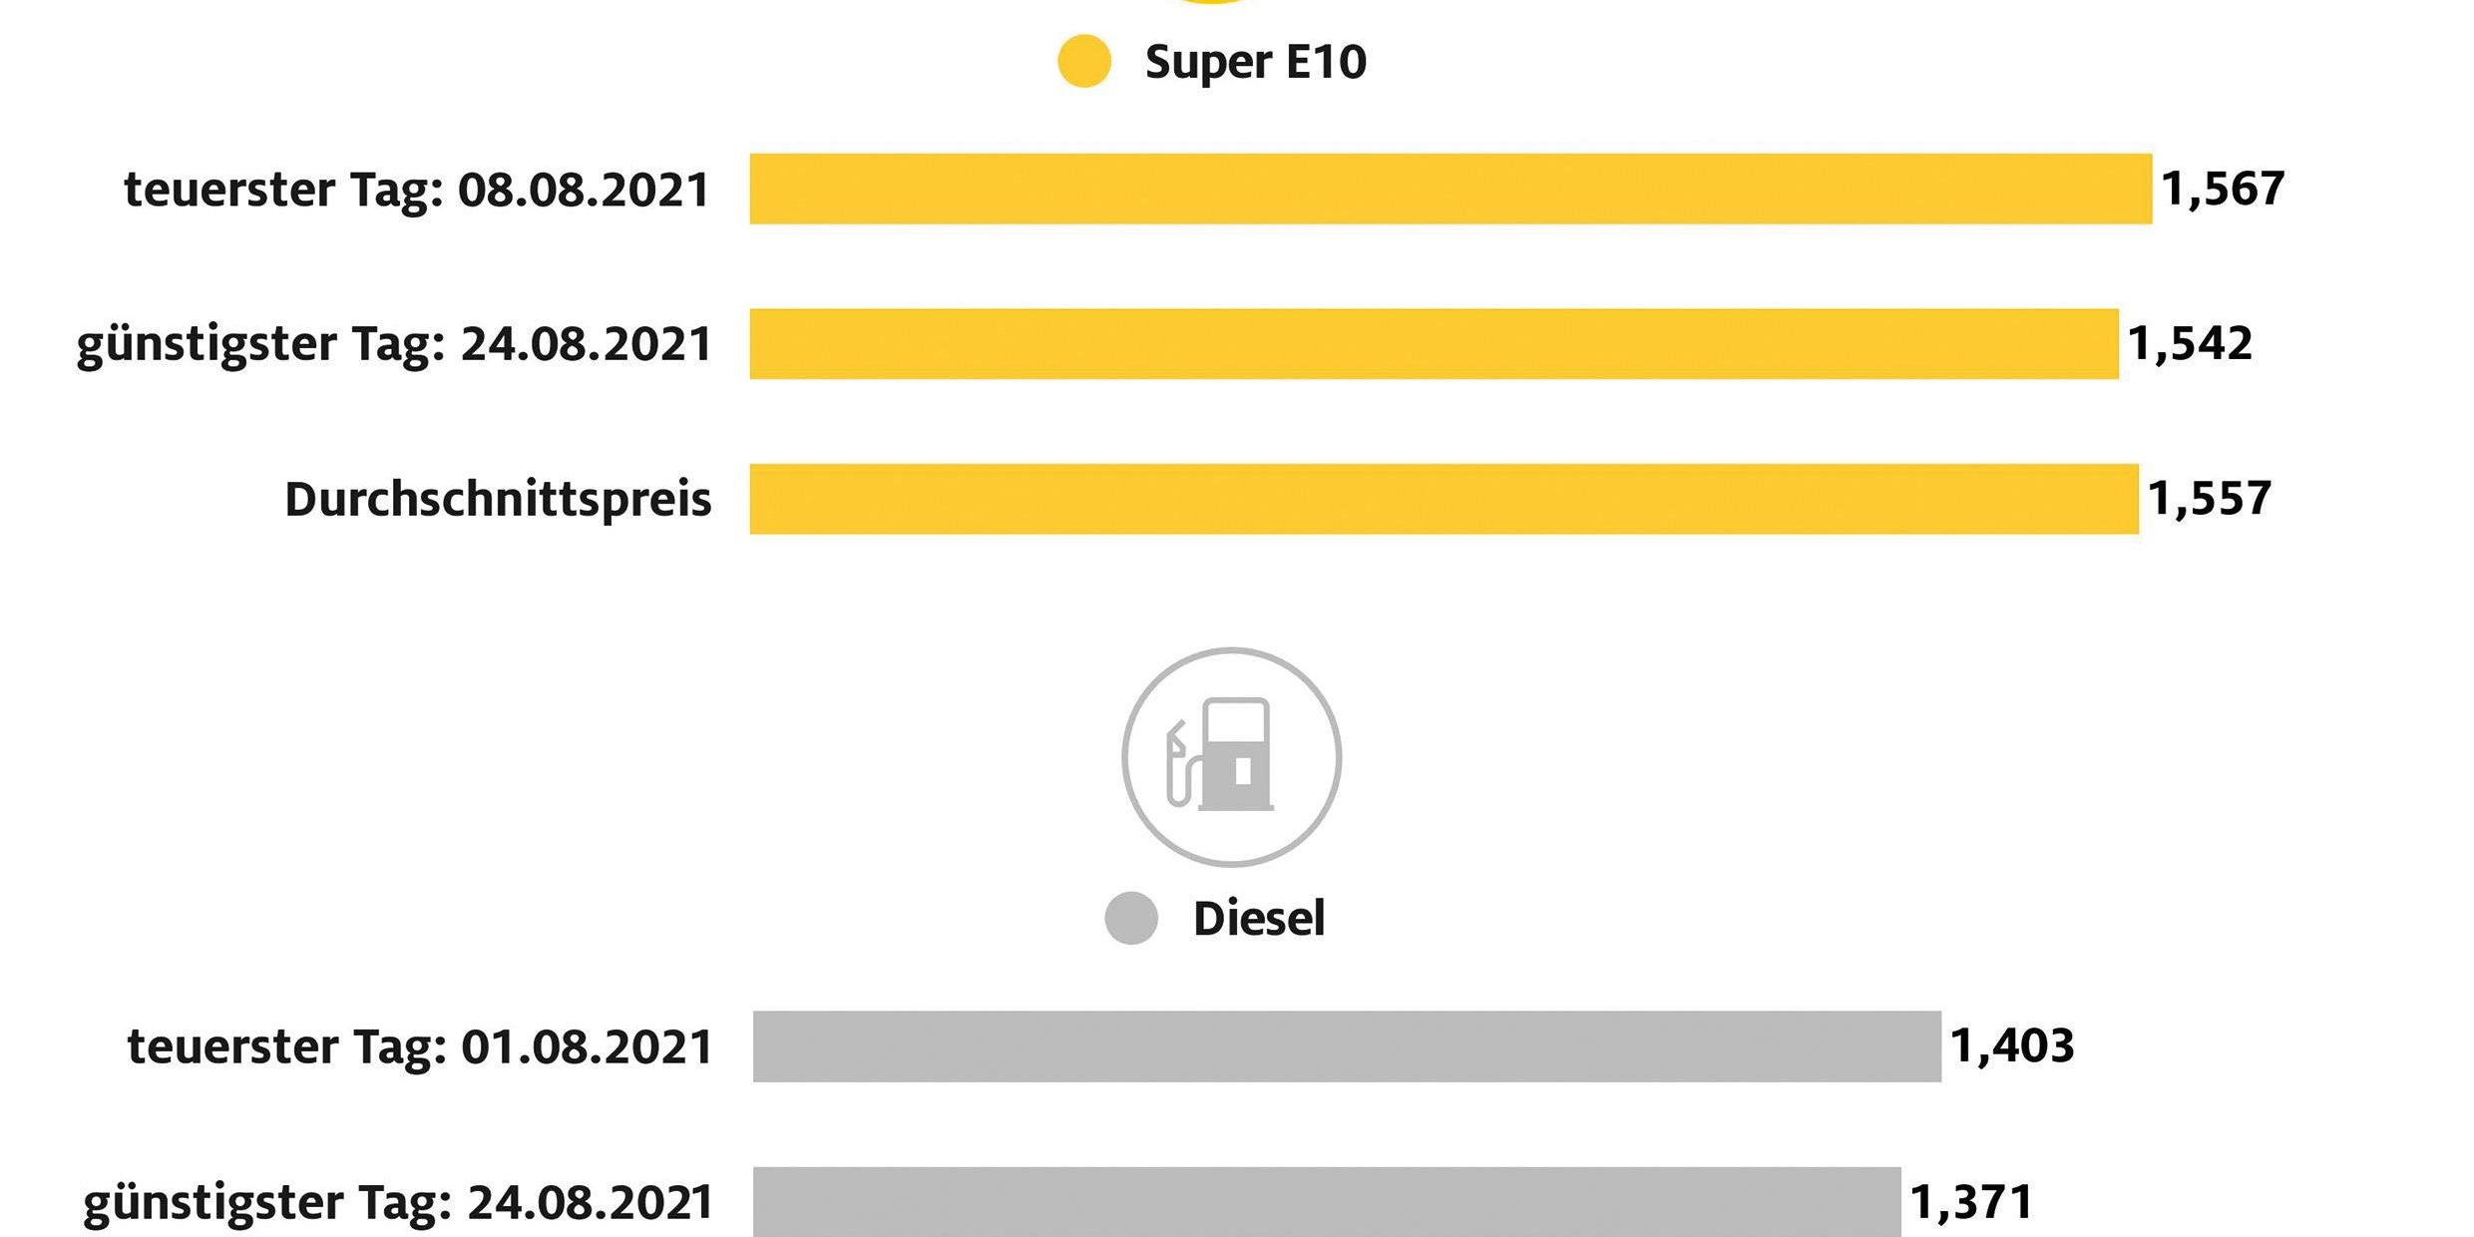Viewport: 2474px width, 1237px height.
Task: Select the Super E10 'günstigster Tag: 24.08.2021' label
Action: [x=394, y=345]
